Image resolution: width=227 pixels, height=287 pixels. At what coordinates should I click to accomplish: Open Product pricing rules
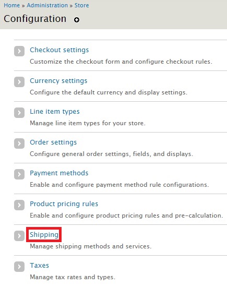point(64,204)
